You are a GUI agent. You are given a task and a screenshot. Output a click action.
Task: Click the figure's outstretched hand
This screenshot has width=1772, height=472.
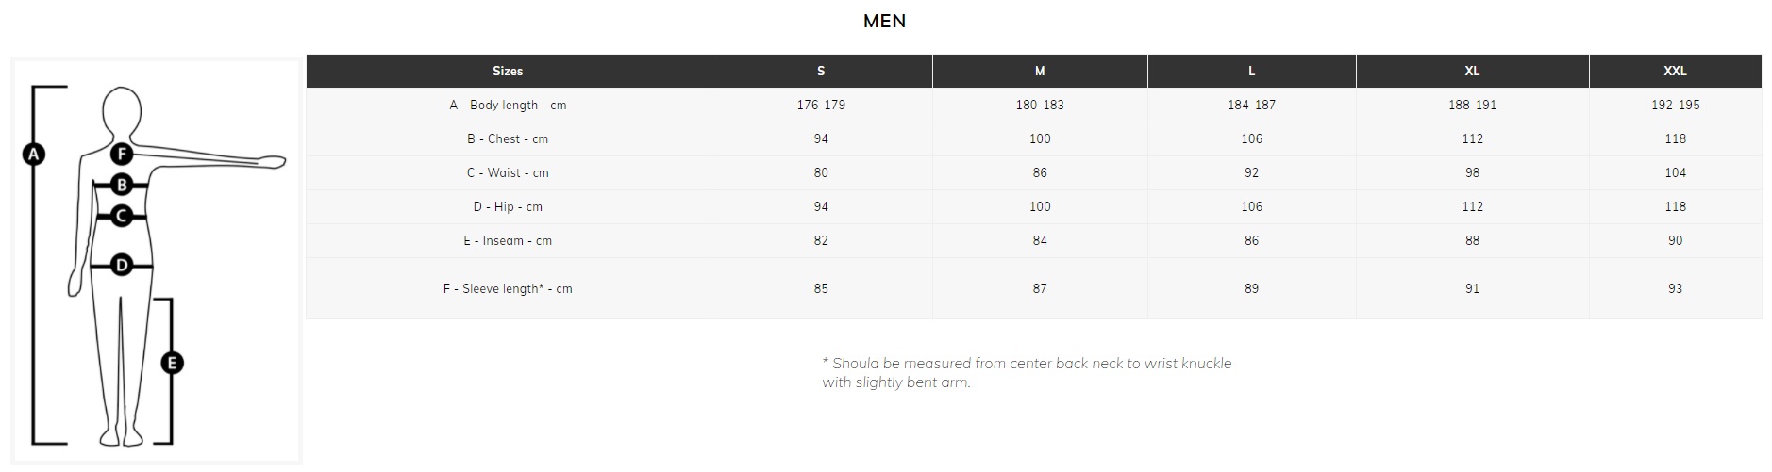coord(271,162)
